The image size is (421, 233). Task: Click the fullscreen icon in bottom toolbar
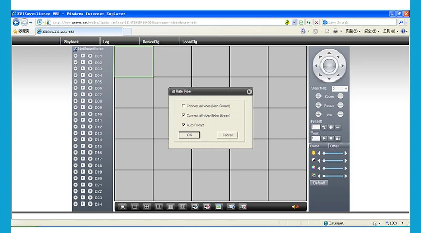click(x=122, y=207)
